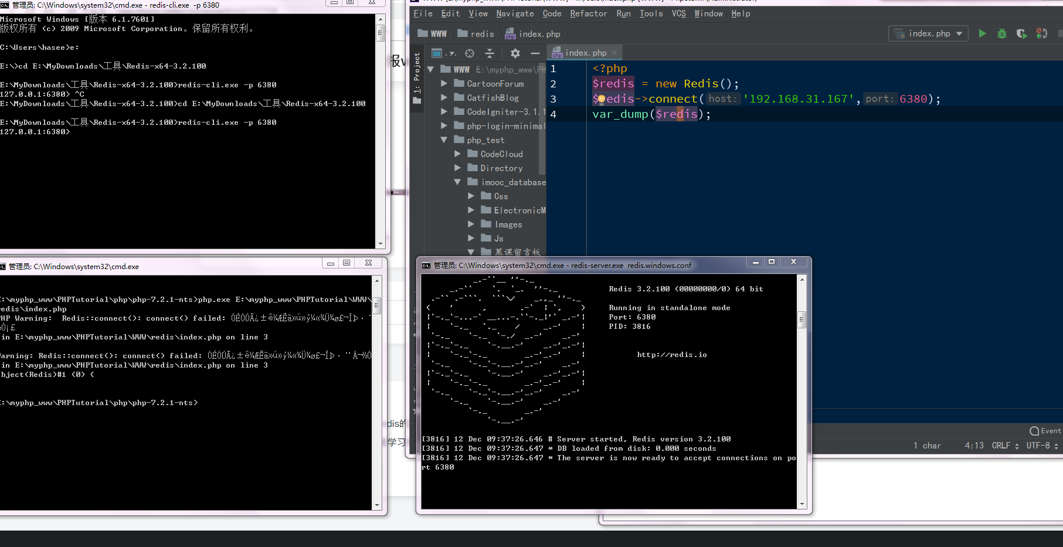Click the redis folder breadcrumb
Image resolution: width=1063 pixels, height=547 pixels.
point(476,33)
